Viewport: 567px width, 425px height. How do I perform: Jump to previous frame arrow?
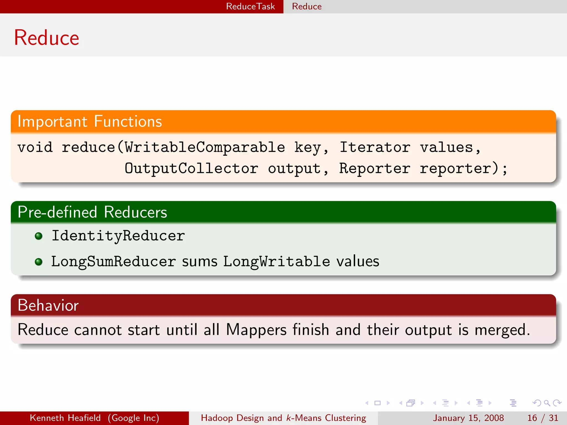[x=401, y=403]
